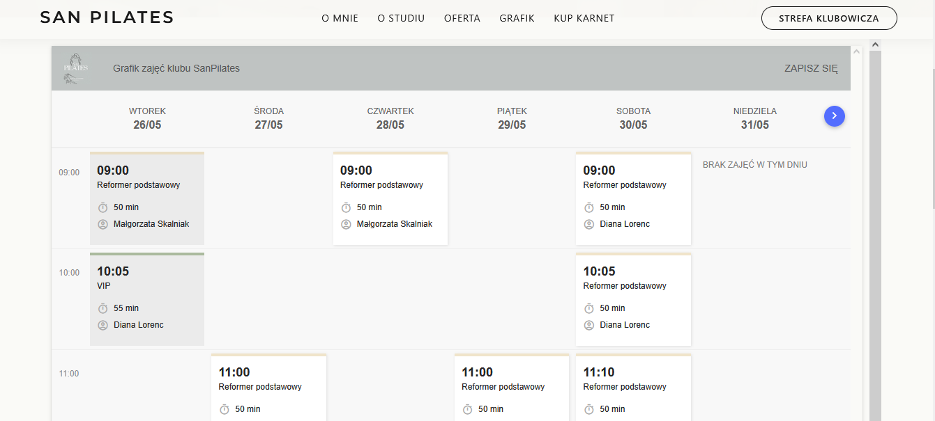The image size is (935, 421).
Task: Click the scrollbar up arrow
Action: coord(875,45)
